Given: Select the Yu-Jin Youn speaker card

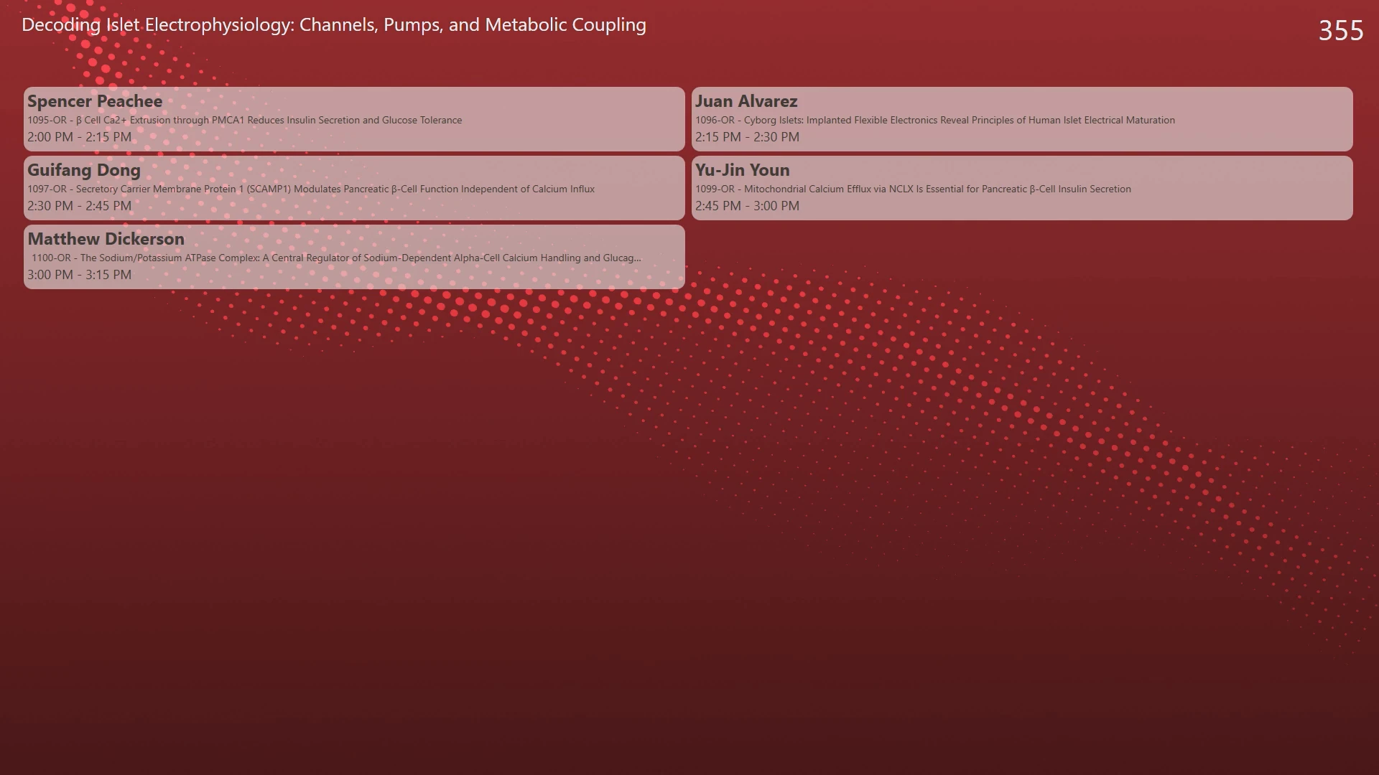Looking at the screenshot, I should (1022, 188).
